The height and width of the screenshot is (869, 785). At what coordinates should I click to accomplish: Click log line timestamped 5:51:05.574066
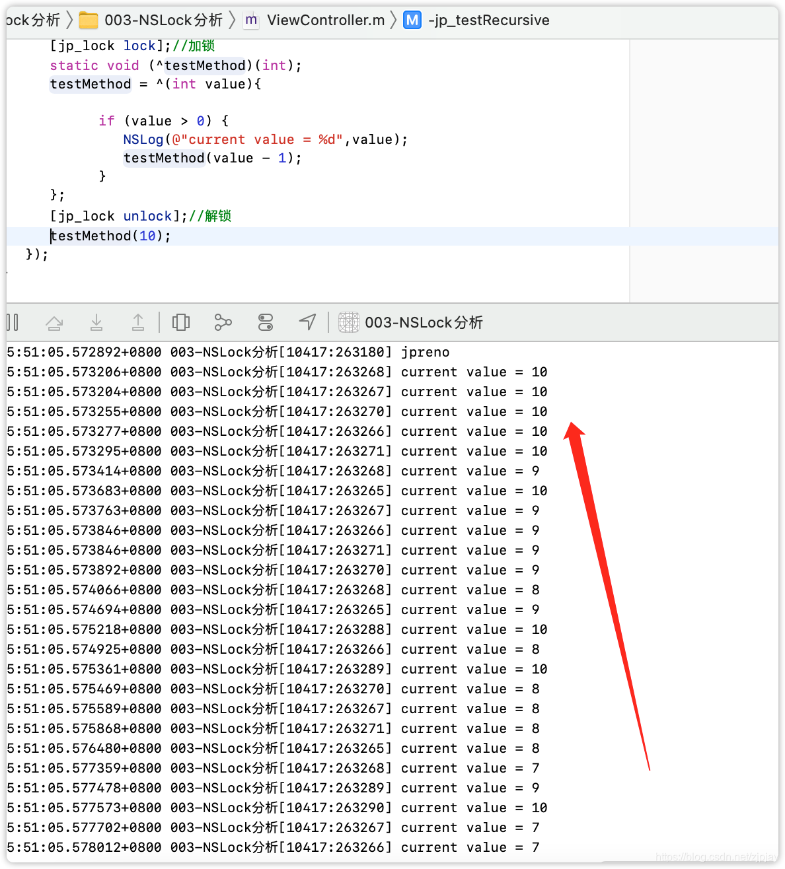point(273,590)
